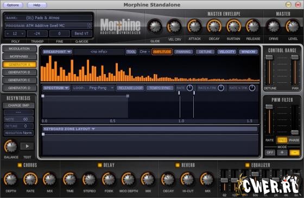Click the Master Level knob
The width and height of the screenshot is (304, 198).
click(293, 26)
